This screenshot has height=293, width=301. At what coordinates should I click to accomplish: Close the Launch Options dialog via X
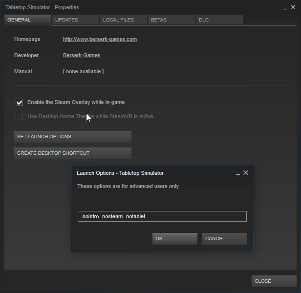click(x=246, y=173)
